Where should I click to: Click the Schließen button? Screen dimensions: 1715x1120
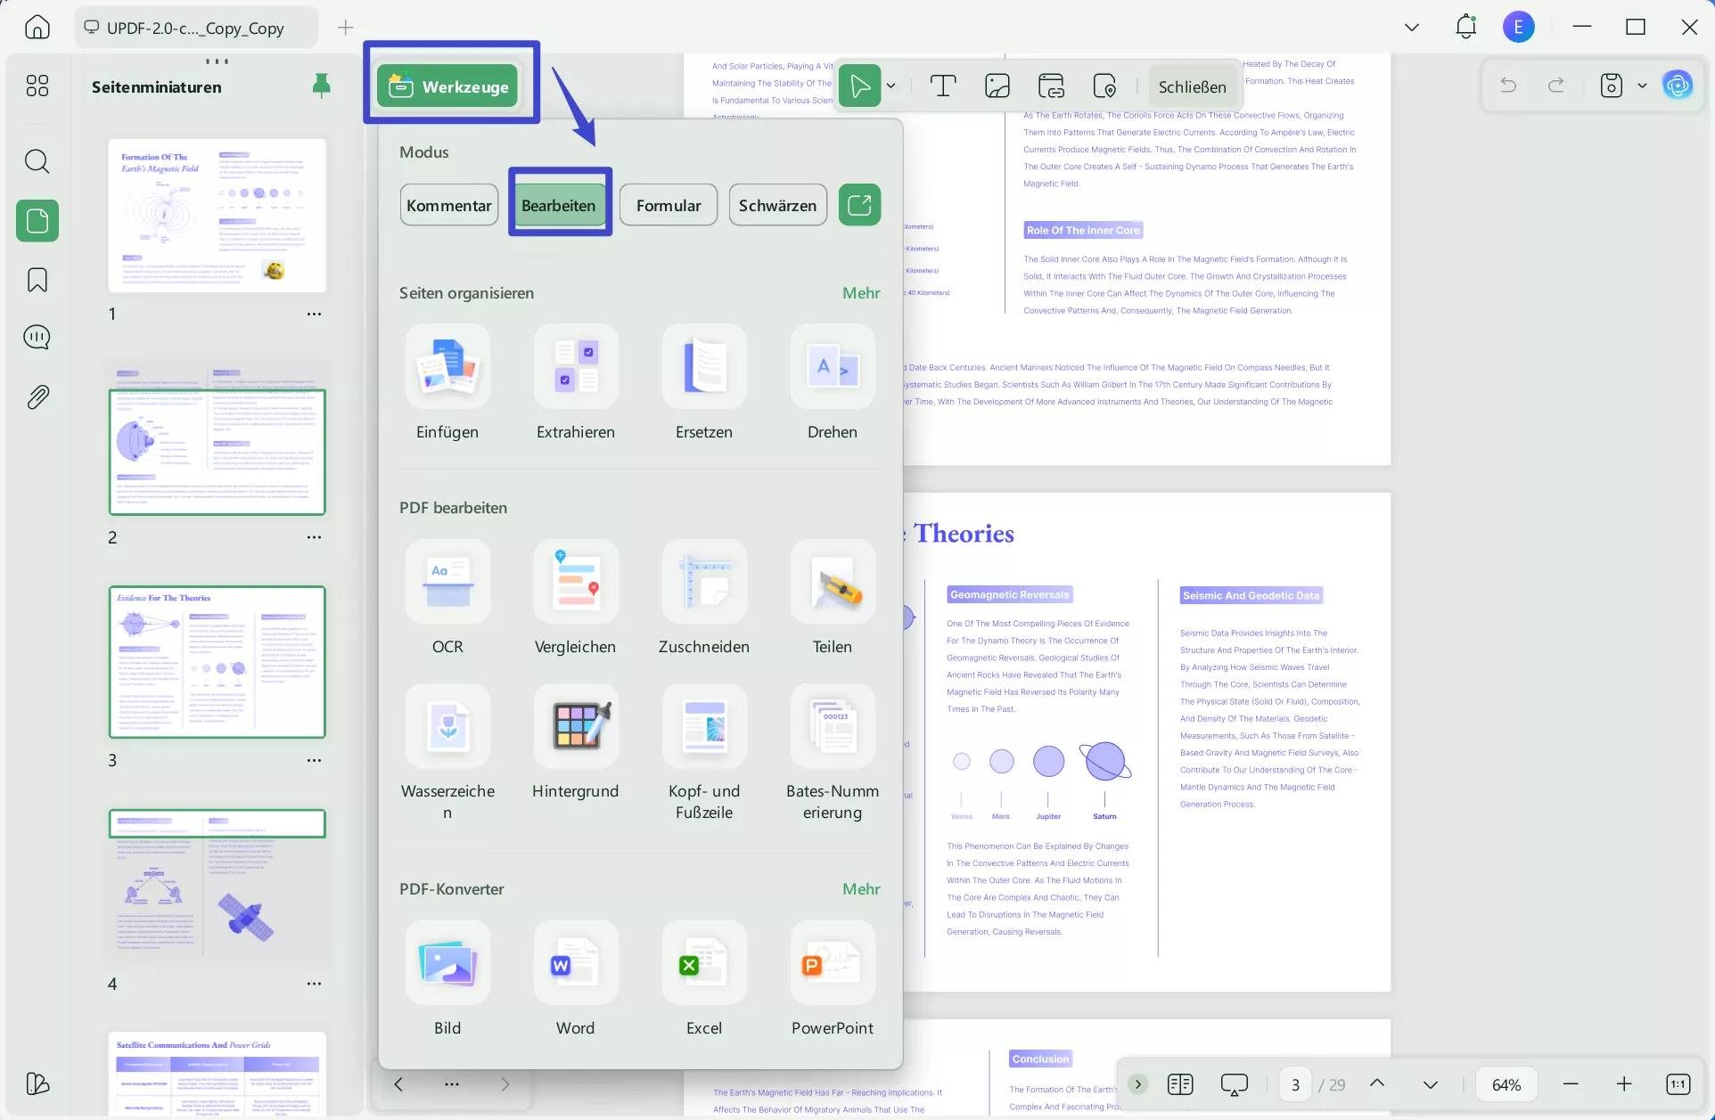tap(1192, 86)
